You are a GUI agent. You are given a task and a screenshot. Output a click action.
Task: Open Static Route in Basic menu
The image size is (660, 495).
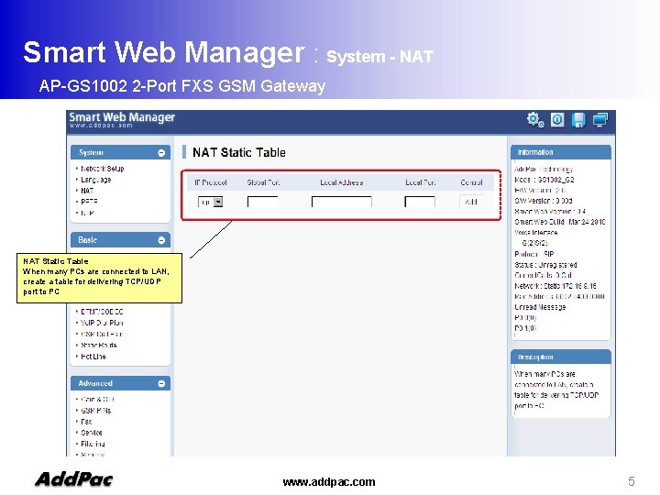(98, 346)
